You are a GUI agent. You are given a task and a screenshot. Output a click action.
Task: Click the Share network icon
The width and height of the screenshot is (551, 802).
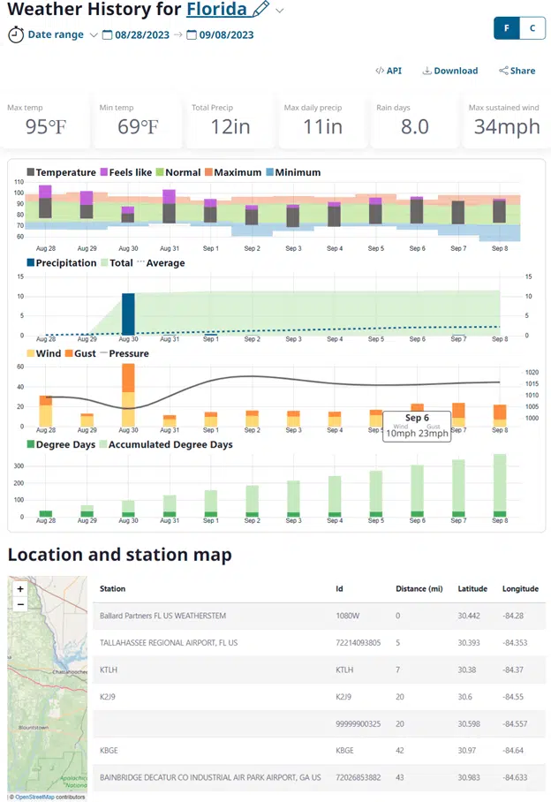pos(503,71)
